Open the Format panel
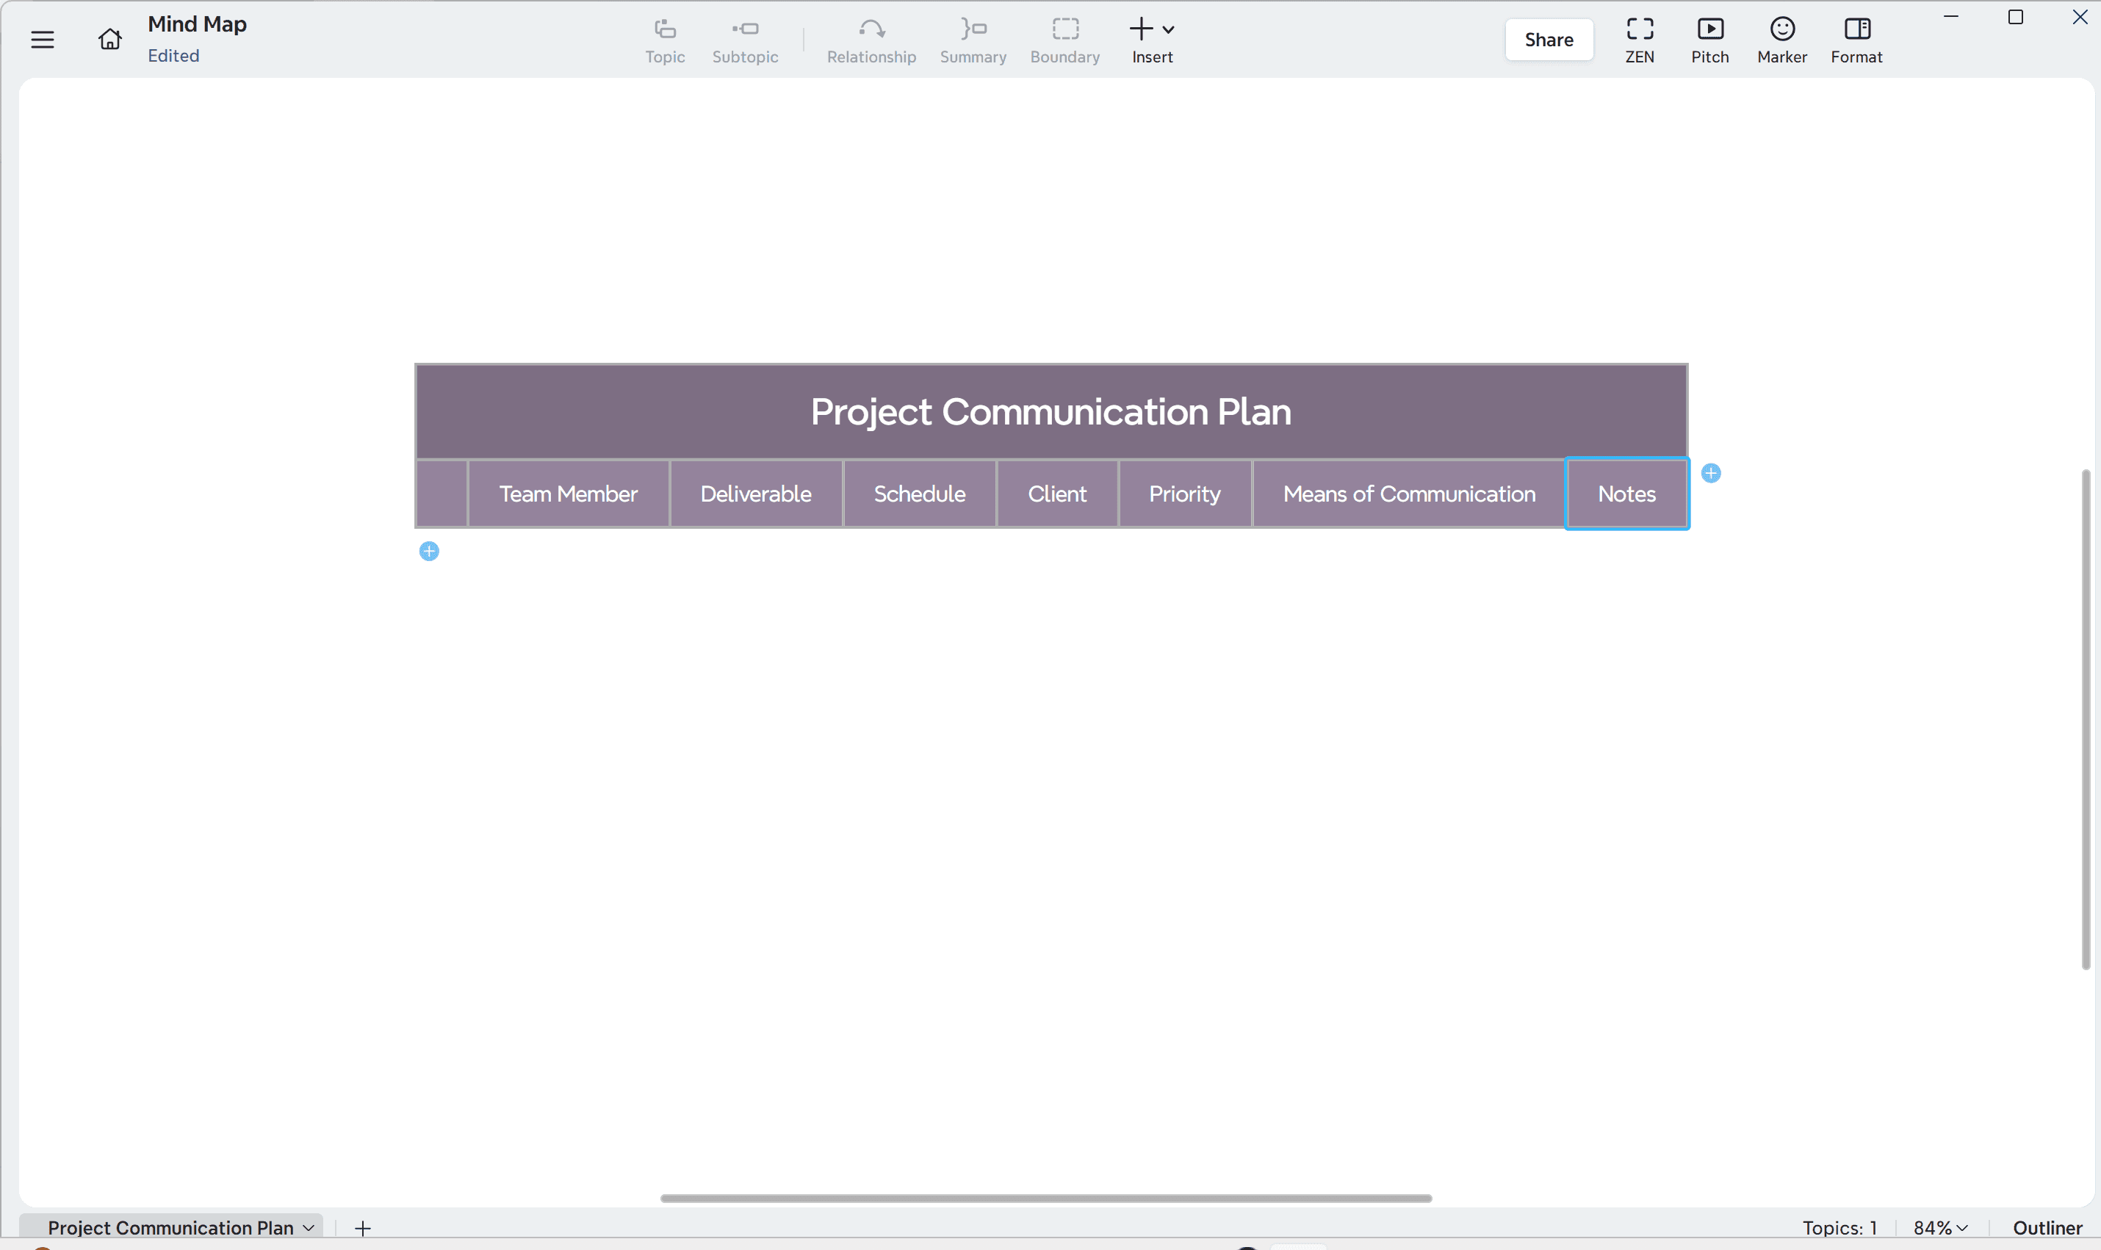The width and height of the screenshot is (2101, 1250). (x=1856, y=39)
